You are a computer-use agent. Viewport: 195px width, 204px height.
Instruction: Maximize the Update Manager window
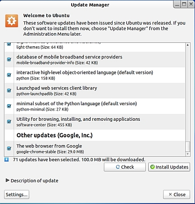[184, 4]
